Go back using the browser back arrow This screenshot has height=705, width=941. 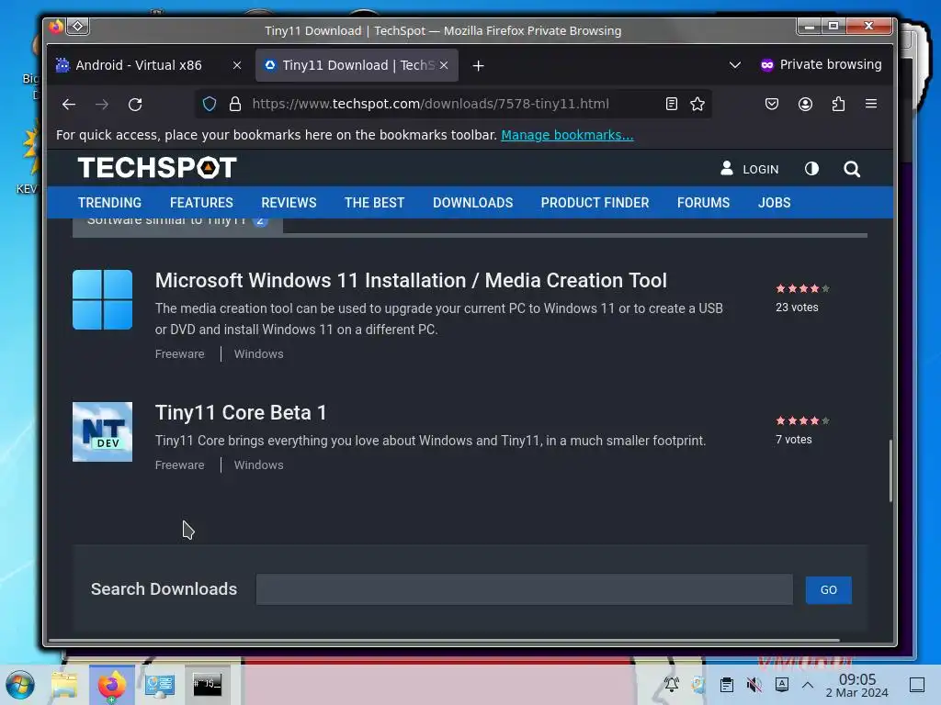(68, 105)
